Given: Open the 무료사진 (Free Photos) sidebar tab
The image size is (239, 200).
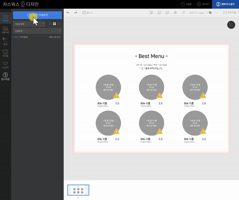Looking at the screenshot, I should pyautogui.click(x=6, y=30).
